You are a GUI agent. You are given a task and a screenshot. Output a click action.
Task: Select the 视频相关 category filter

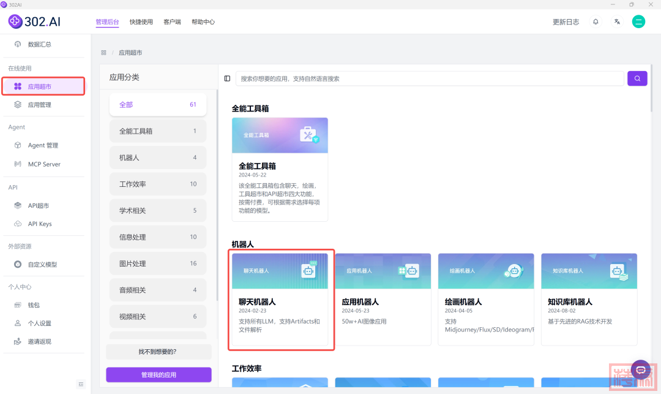point(158,316)
